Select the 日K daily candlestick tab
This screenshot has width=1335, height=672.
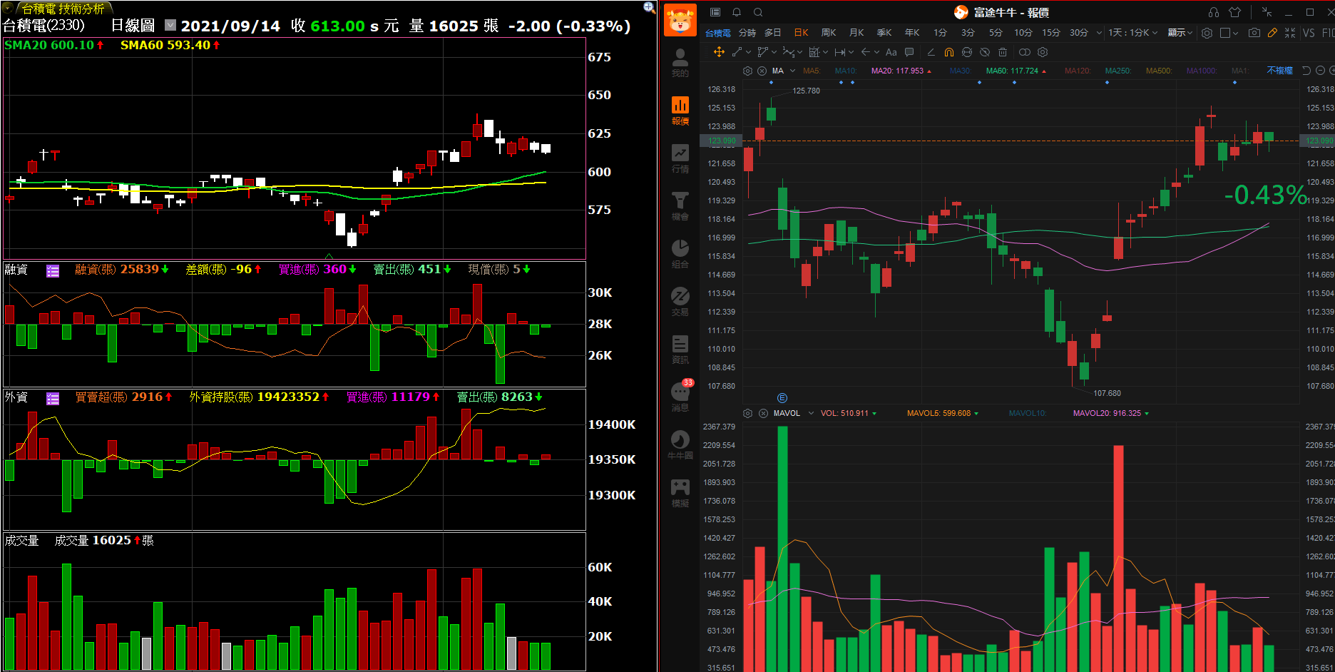click(801, 33)
